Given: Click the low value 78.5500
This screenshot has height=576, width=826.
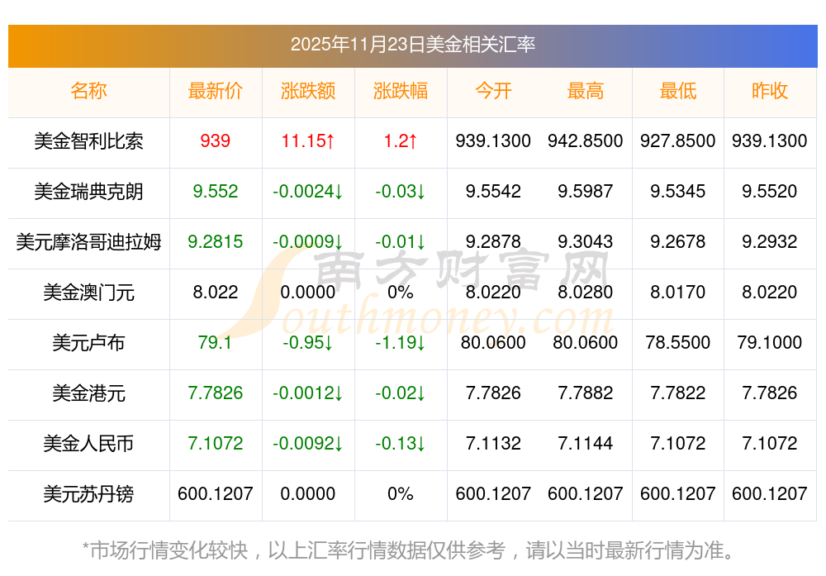Looking at the screenshot, I should coord(678,343).
